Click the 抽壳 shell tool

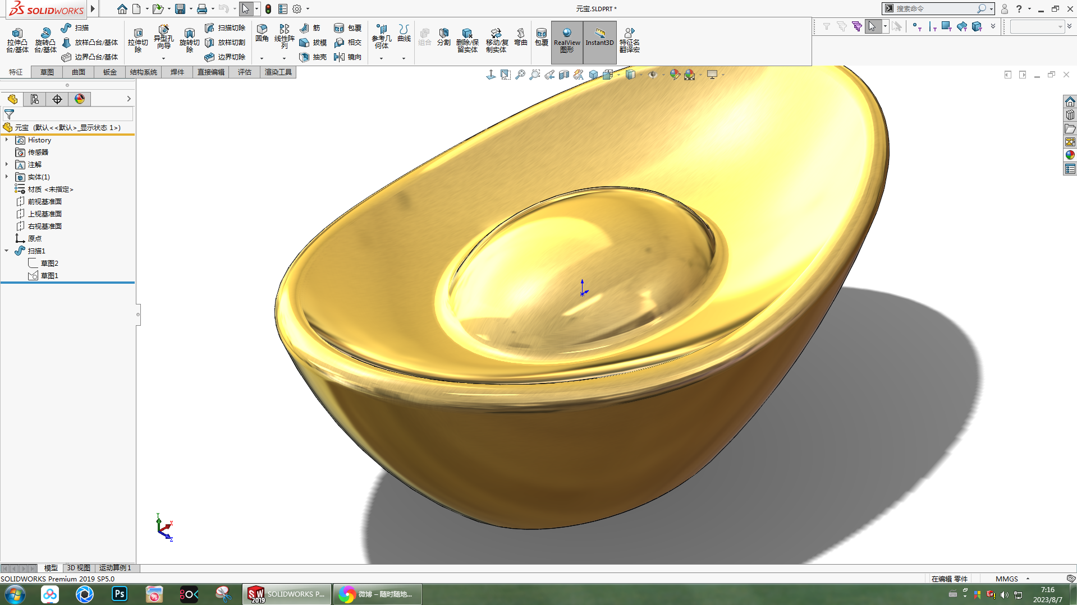313,57
